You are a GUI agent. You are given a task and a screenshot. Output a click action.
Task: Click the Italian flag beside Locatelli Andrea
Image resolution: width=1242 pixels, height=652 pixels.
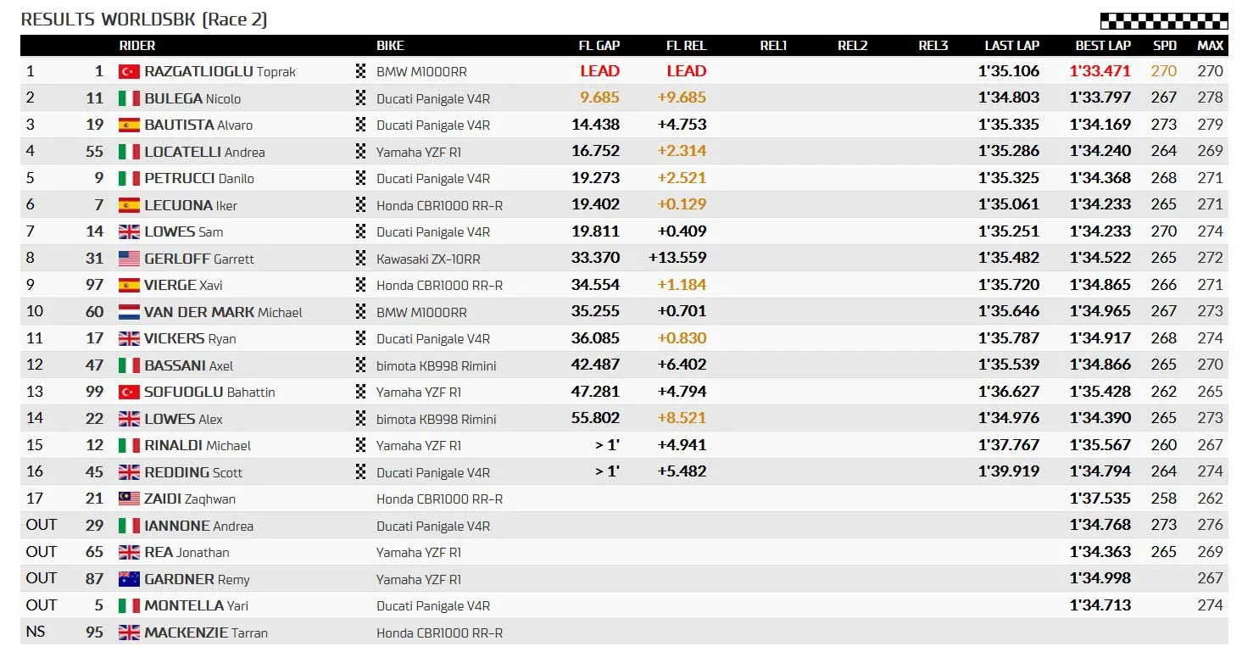pos(129,152)
